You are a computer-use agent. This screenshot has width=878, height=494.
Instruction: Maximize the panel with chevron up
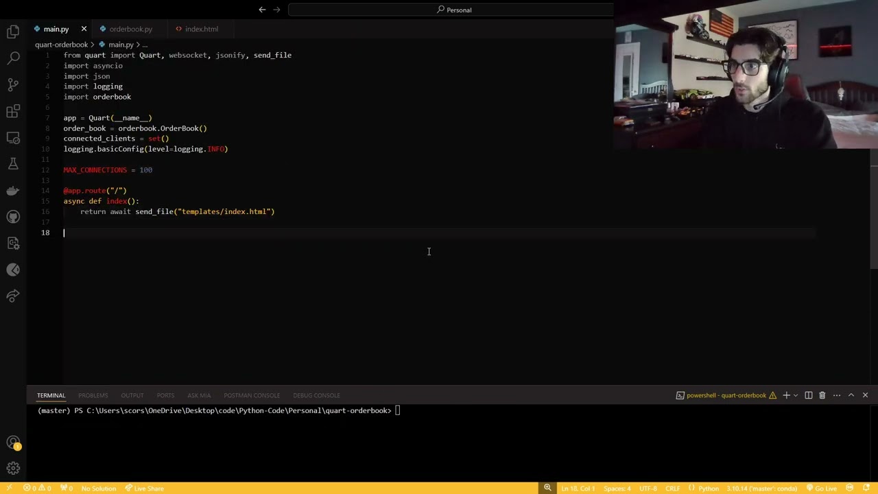851,395
